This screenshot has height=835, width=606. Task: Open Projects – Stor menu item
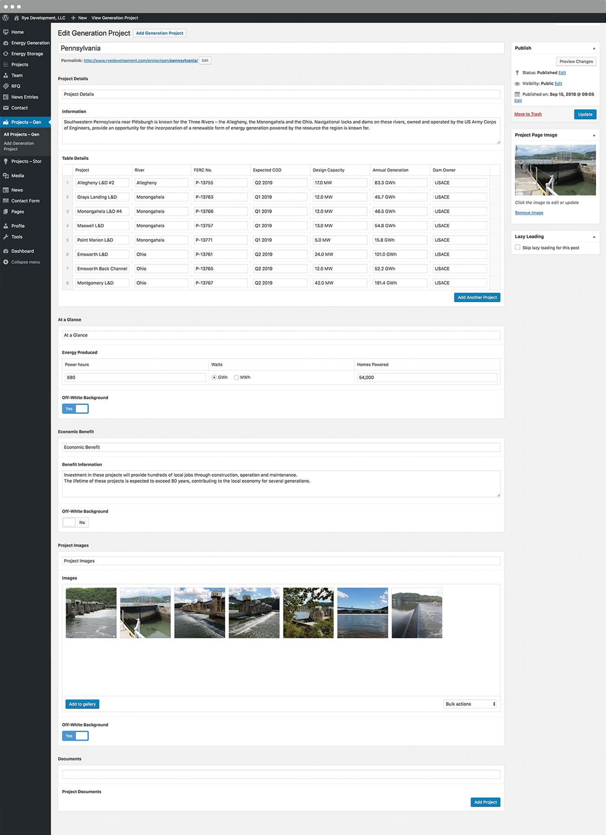pos(26,161)
